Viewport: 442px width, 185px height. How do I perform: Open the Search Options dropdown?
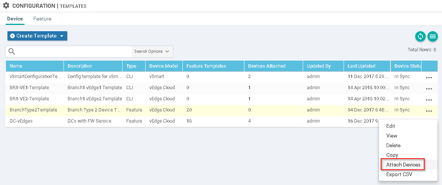[152, 52]
